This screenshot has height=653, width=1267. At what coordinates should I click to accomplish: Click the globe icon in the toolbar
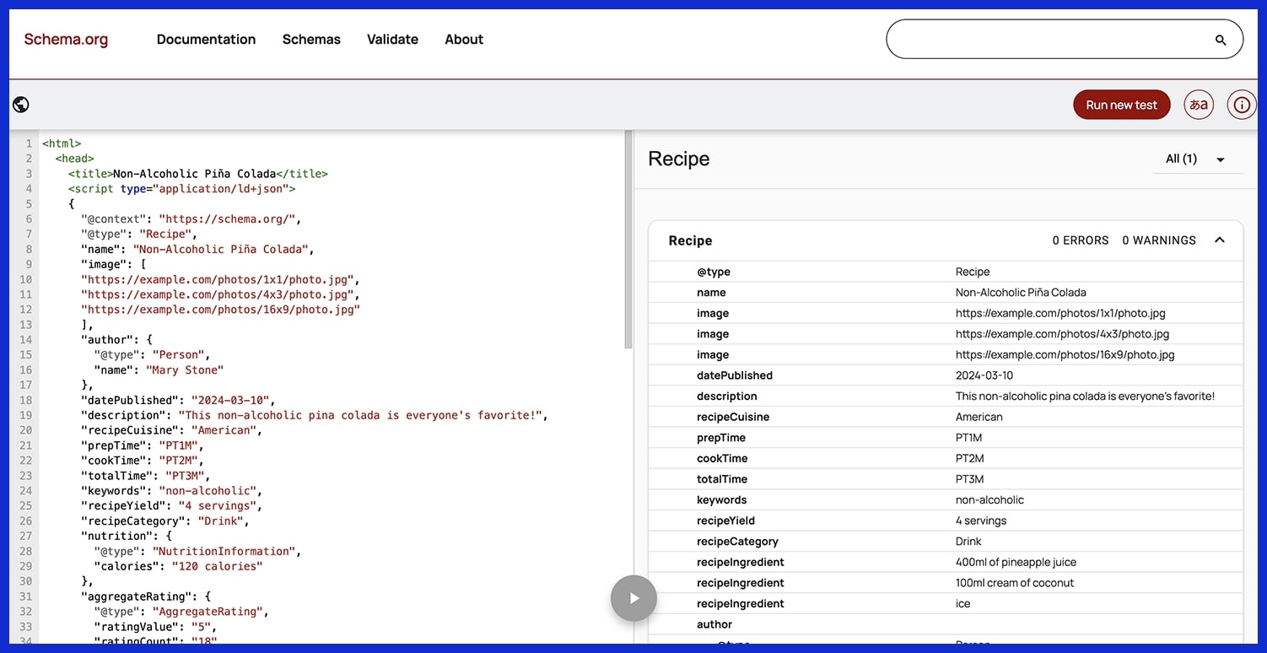pyautogui.click(x=21, y=105)
